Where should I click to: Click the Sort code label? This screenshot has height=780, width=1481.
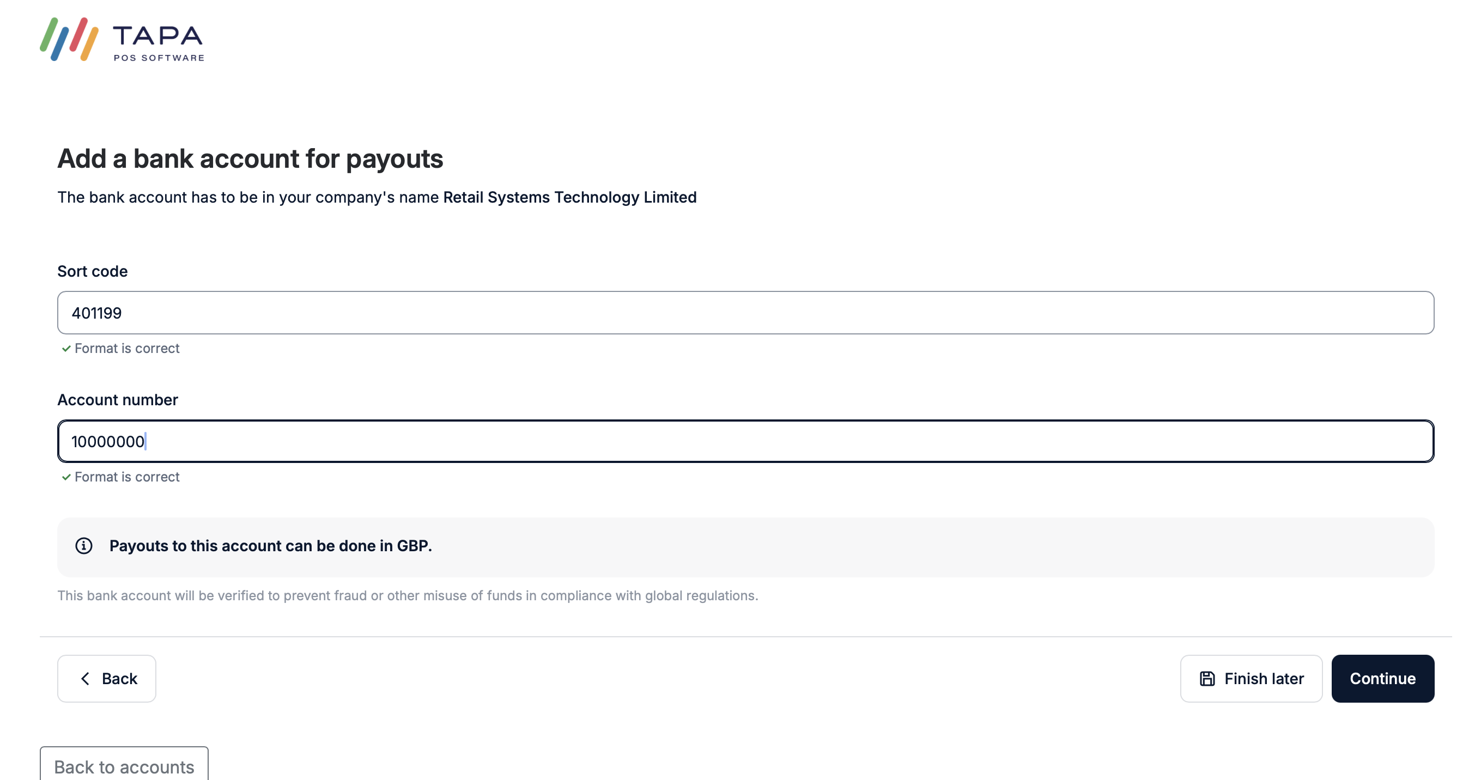tap(92, 271)
